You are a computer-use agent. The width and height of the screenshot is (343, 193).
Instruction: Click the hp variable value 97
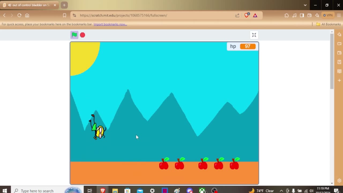click(x=248, y=46)
